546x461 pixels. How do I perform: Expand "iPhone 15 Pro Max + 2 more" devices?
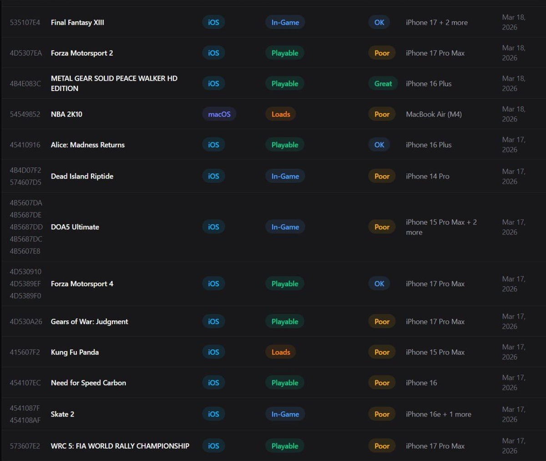(441, 227)
